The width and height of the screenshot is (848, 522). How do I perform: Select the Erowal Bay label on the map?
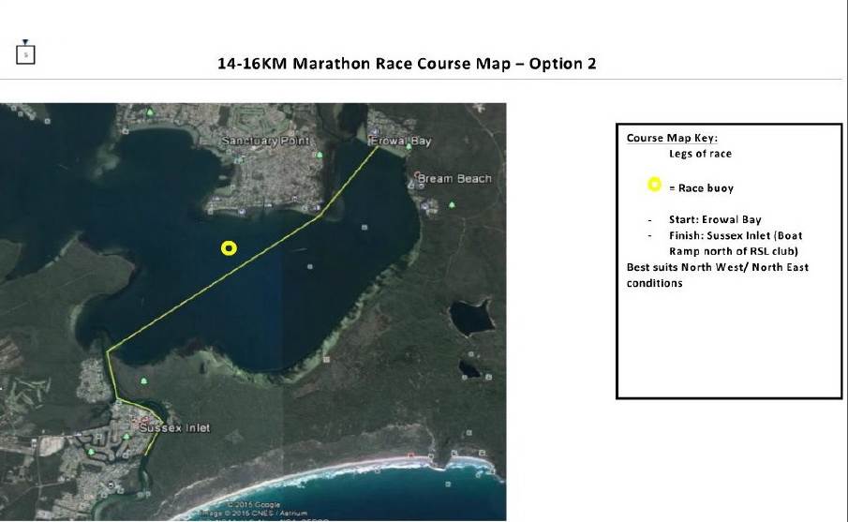401,141
